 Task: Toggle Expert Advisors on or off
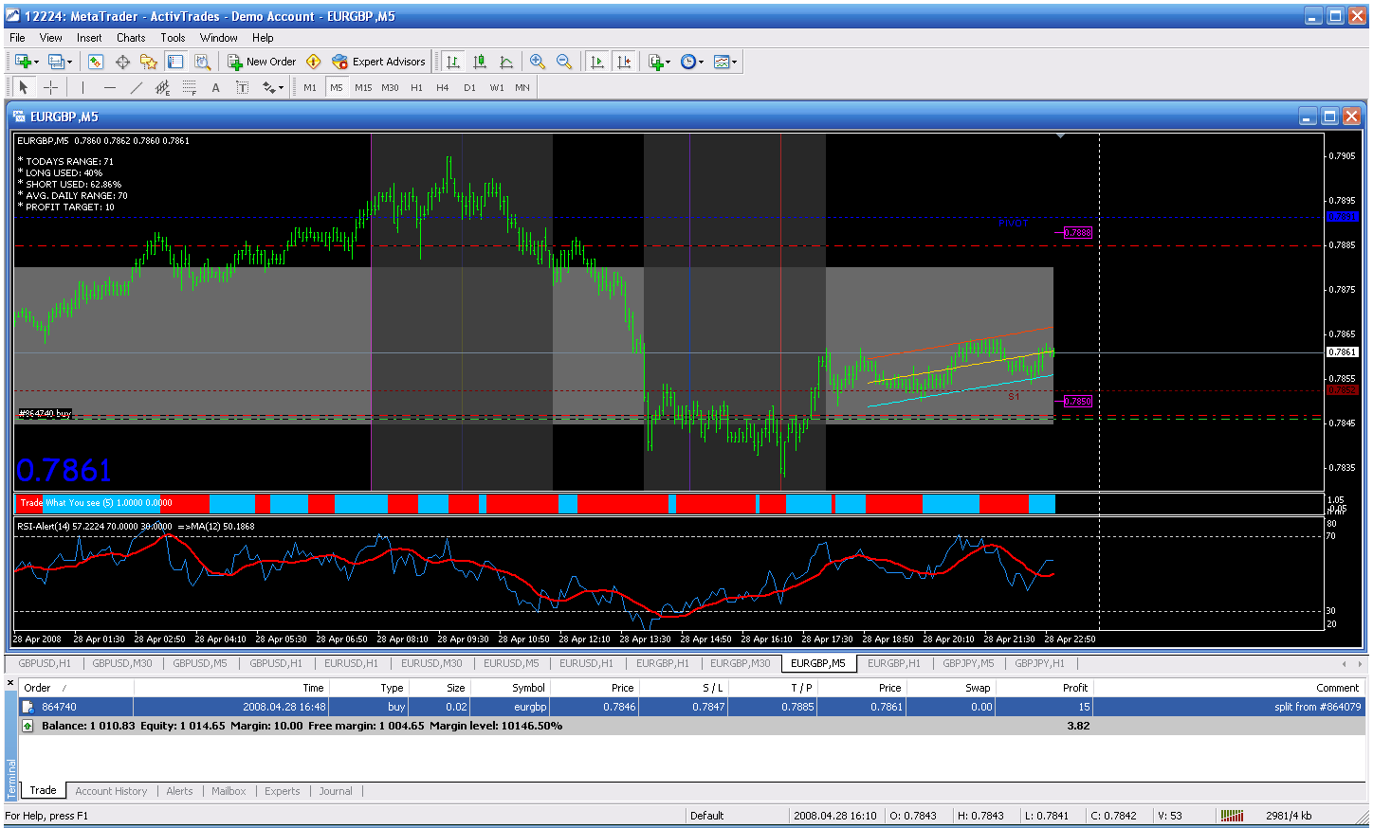(x=378, y=62)
